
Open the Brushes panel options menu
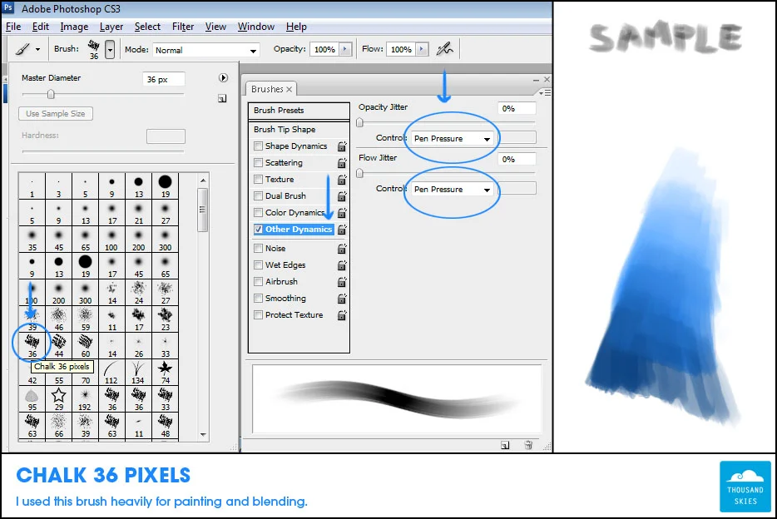(545, 92)
